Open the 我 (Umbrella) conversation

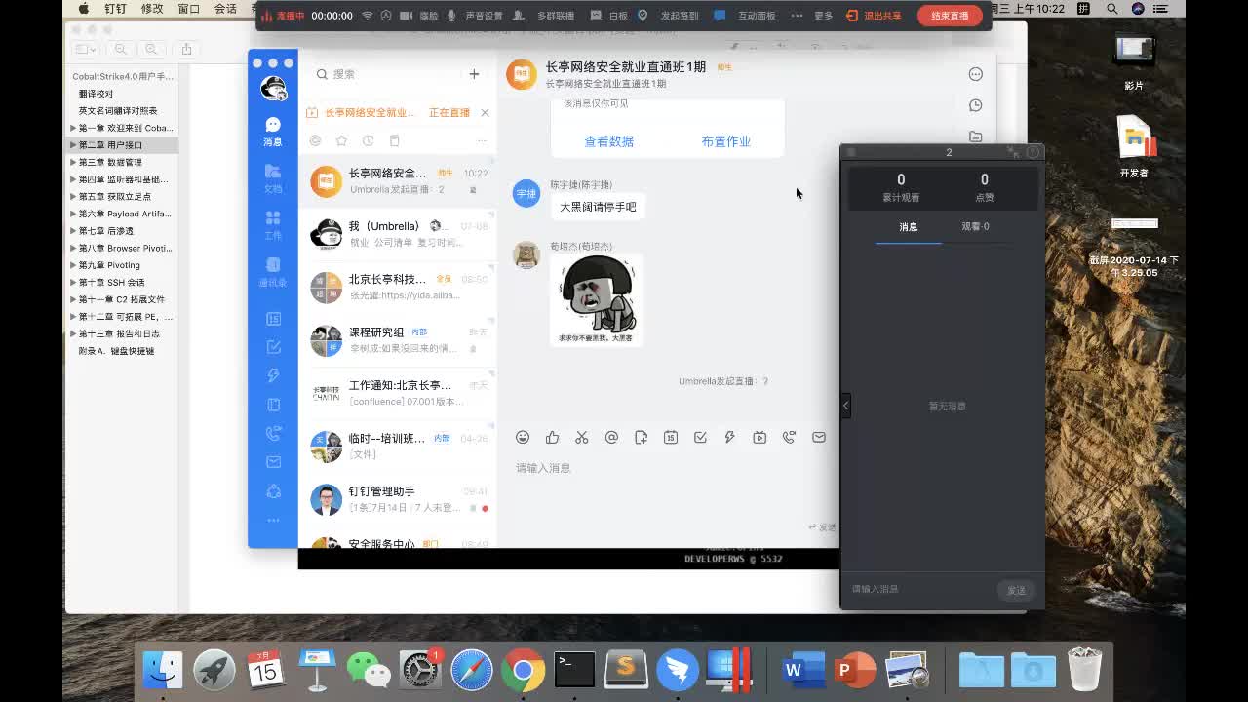pos(398,234)
